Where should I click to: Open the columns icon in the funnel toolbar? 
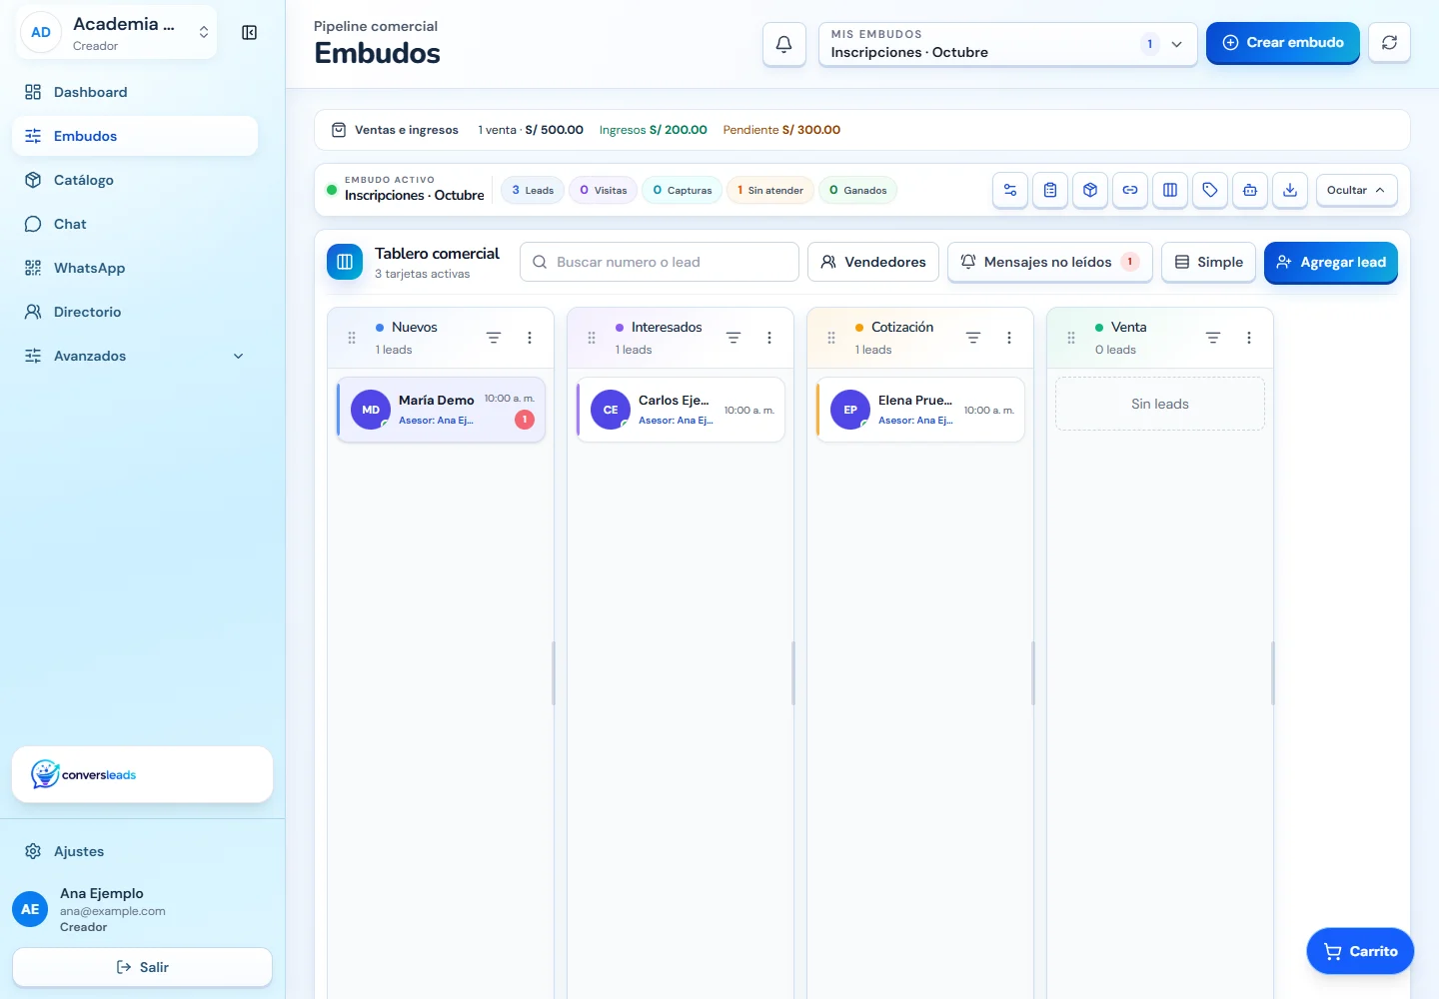click(1170, 190)
